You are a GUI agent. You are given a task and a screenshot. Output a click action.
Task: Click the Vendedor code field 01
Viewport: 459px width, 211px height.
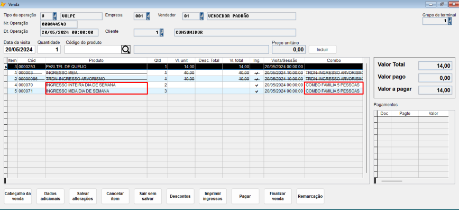tap(191, 16)
